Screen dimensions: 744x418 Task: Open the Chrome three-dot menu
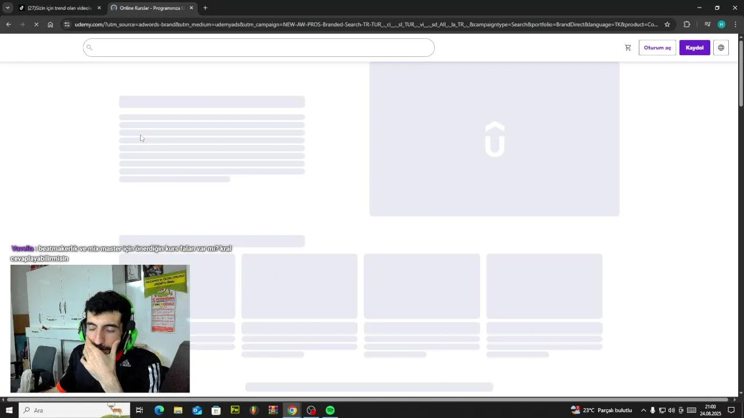coord(735,24)
